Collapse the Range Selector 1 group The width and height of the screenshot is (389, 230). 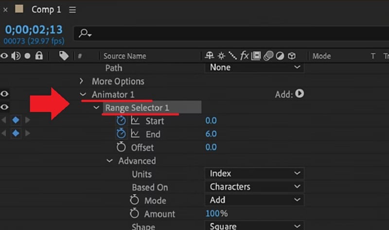(96, 107)
